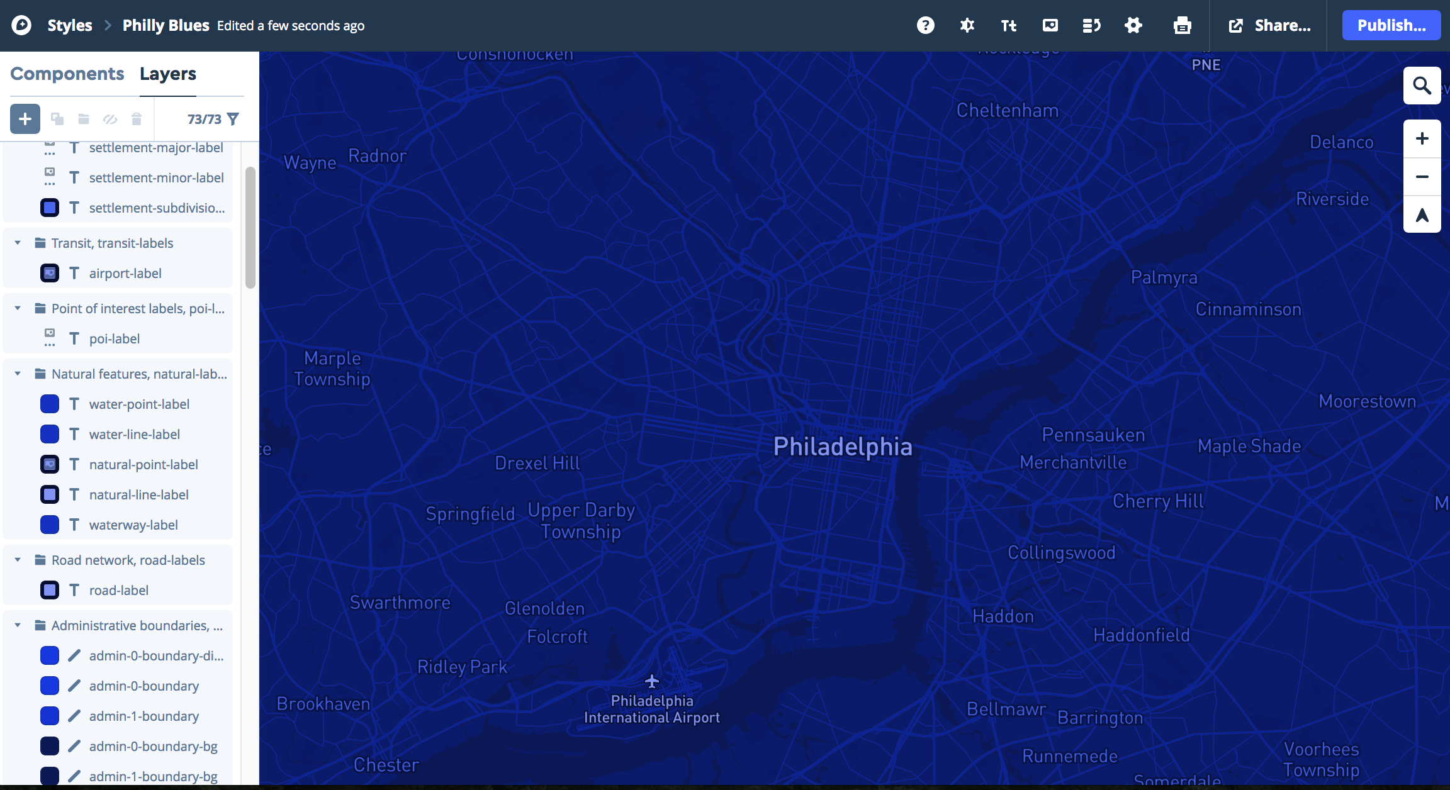Reset map bearing with compass arrow
This screenshot has width=1450, height=790.
[x=1422, y=216]
